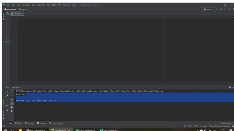The image size is (234, 131).
Task: Open the Refactor menu
Action: 42,5
